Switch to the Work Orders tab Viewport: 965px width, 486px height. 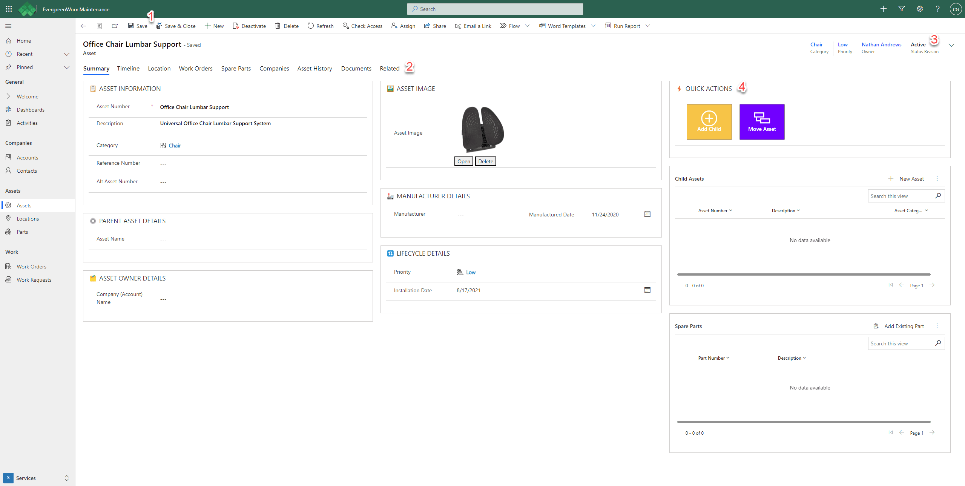pyautogui.click(x=195, y=68)
